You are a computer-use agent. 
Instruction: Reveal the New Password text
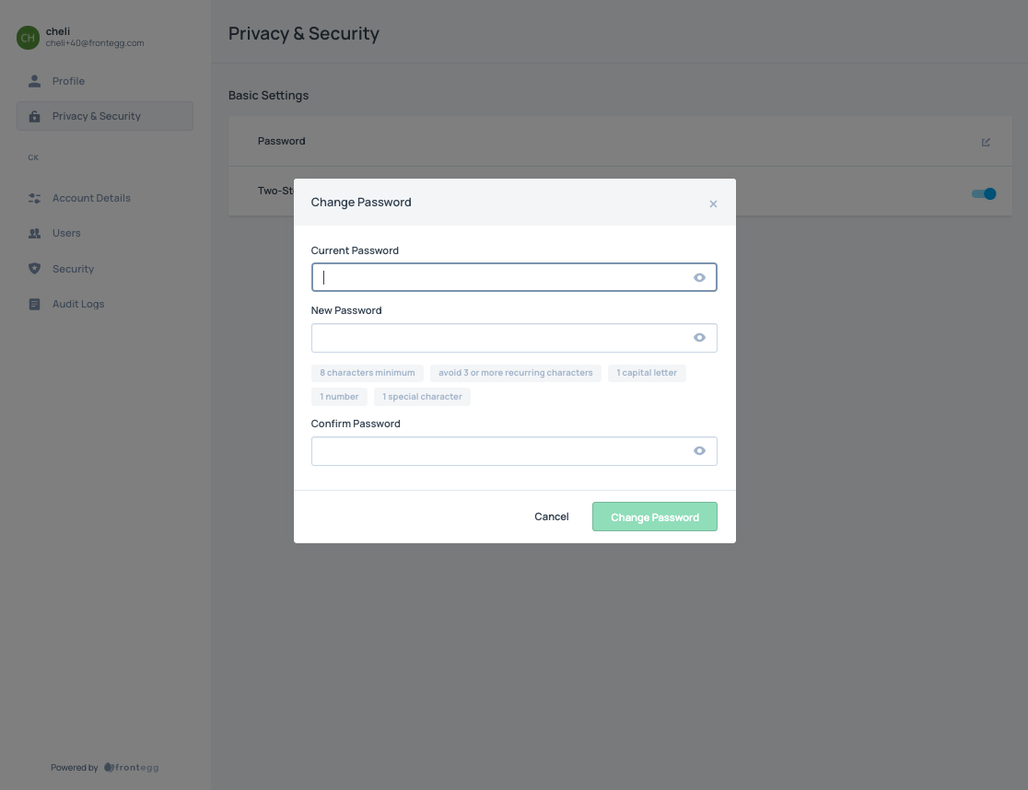(x=699, y=337)
